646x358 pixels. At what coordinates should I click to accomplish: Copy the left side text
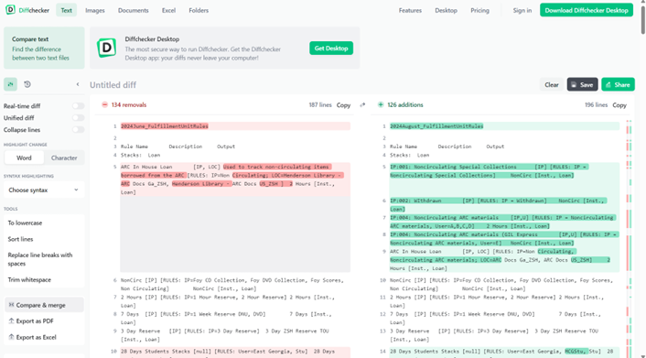coord(344,105)
